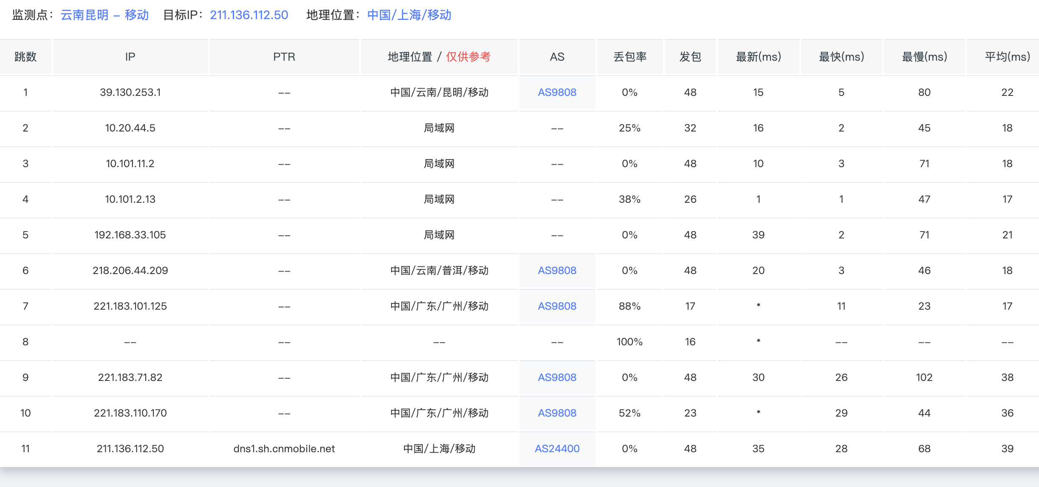Screen dimensions: 1039x487
Task: Click the 跳数 column header
Action: click(26, 56)
